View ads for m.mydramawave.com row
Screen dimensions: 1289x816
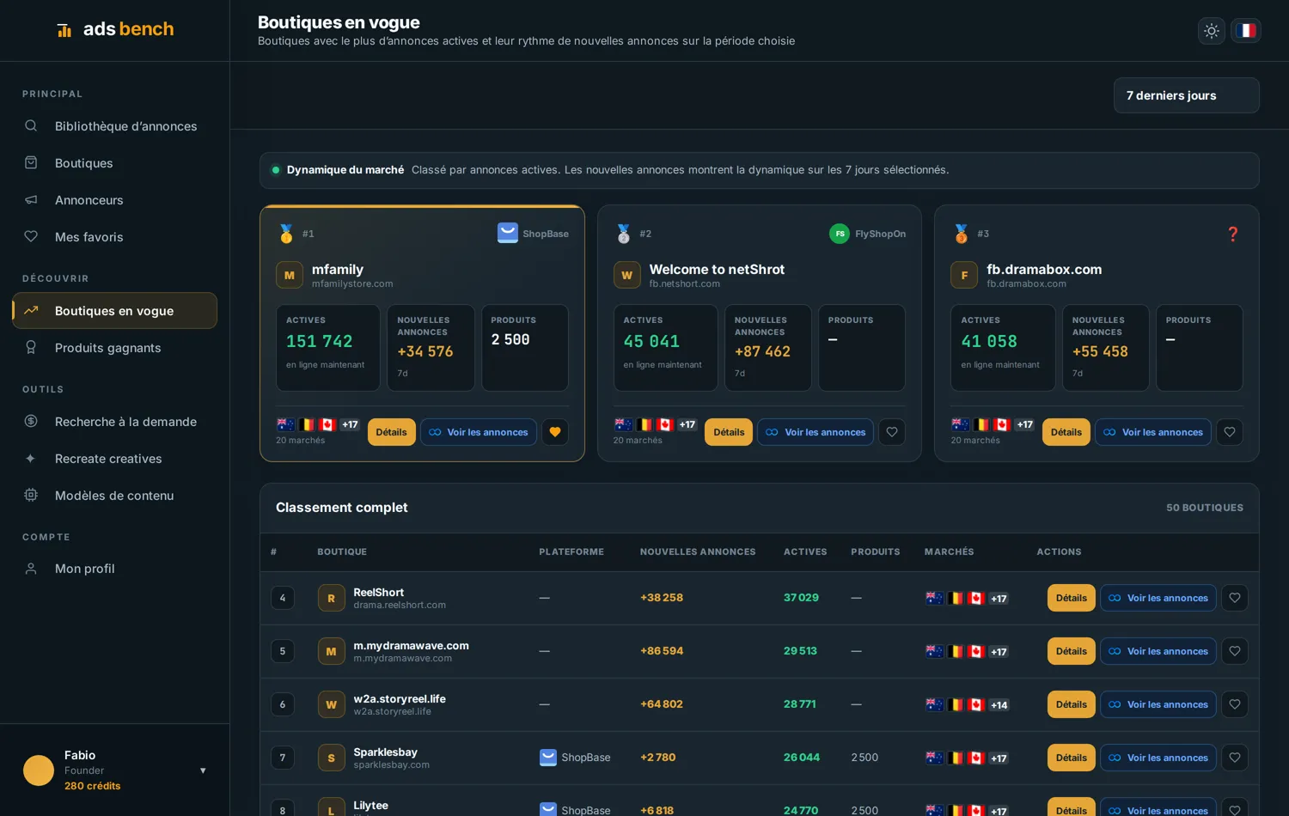pos(1158,651)
